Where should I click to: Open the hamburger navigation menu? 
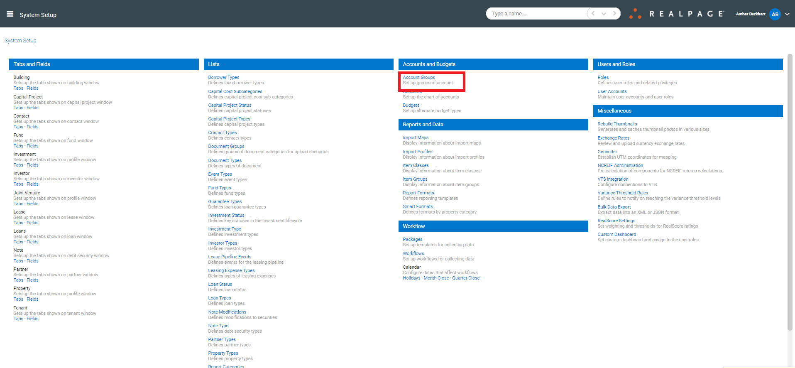(x=10, y=14)
